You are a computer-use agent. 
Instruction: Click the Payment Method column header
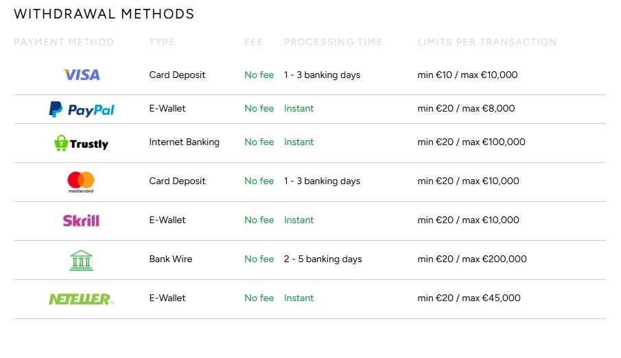click(x=64, y=42)
